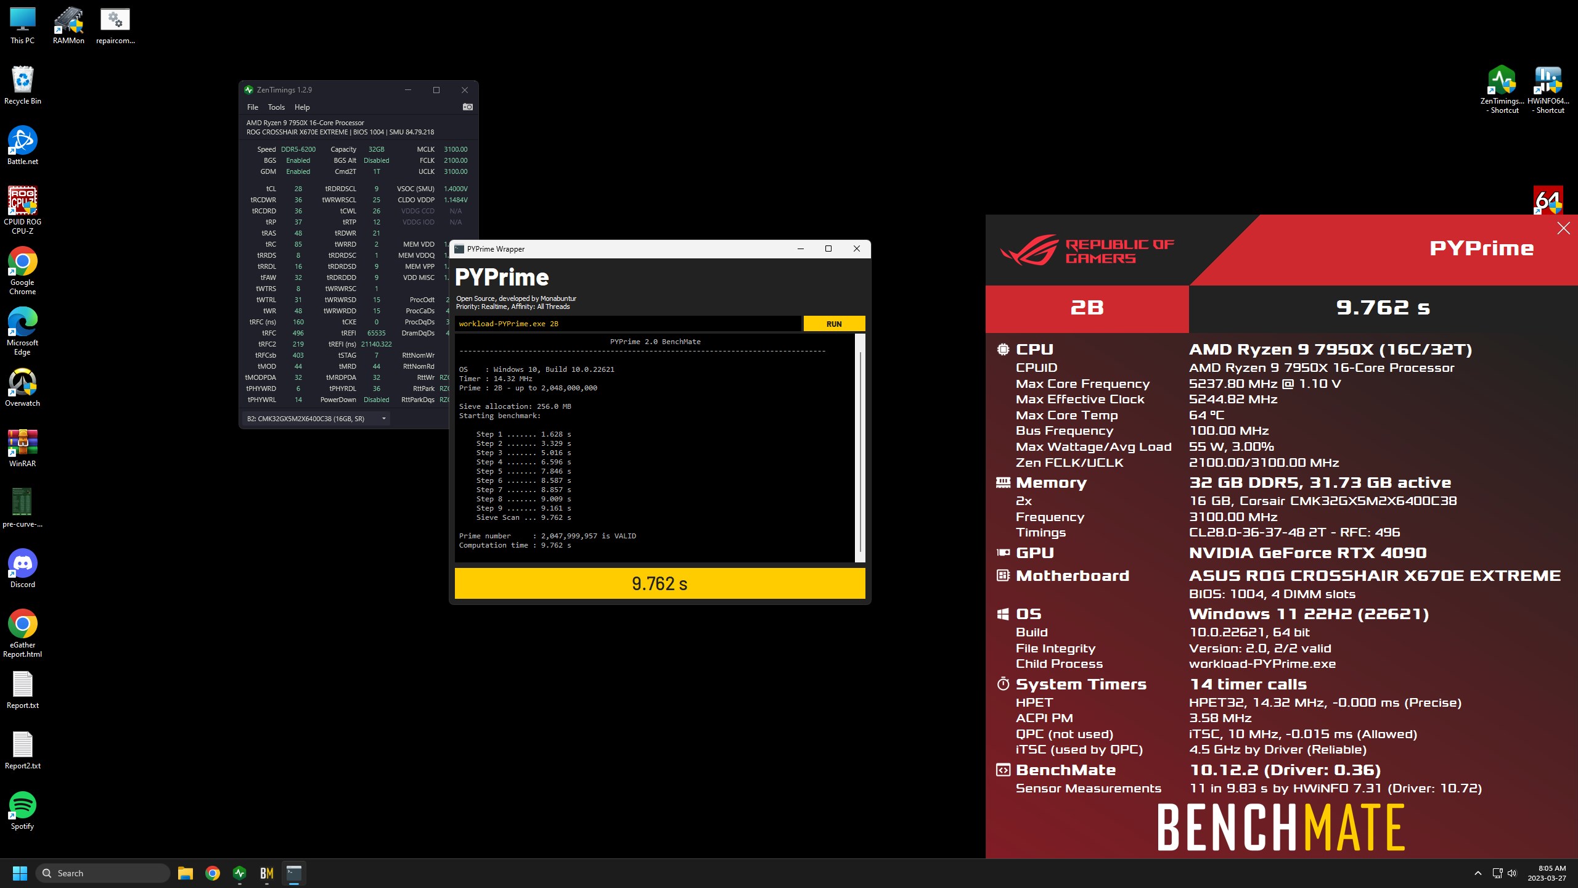
Task: Click the tREFI (ns) 21140.322 value
Action: coord(377,344)
